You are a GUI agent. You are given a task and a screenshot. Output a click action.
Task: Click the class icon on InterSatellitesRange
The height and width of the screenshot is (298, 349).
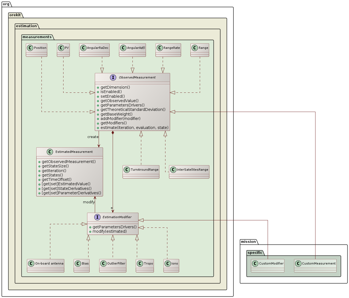[173, 170]
